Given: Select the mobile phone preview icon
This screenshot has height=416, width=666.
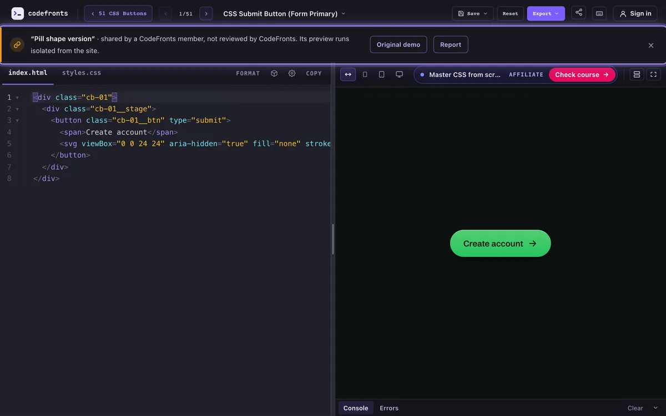Looking at the screenshot, I should (365, 74).
